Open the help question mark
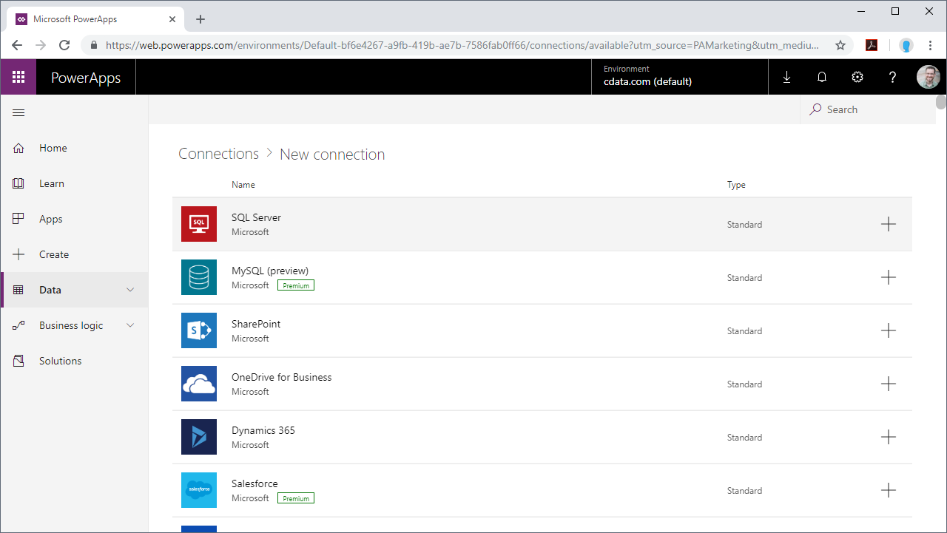Image resolution: width=947 pixels, height=533 pixels. 893,77
